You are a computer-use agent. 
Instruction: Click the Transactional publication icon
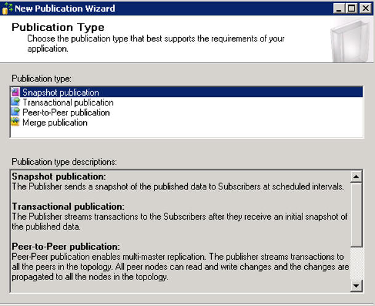point(15,102)
